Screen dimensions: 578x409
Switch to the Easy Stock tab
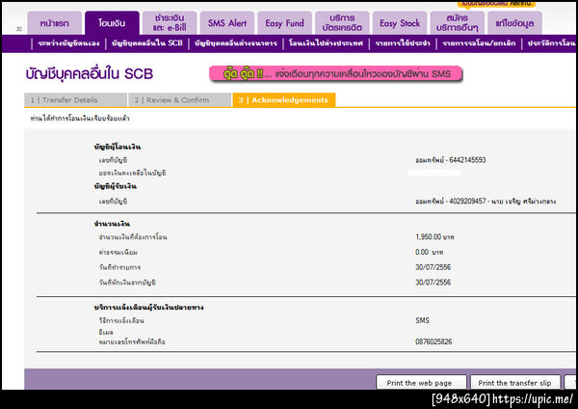[x=400, y=23]
